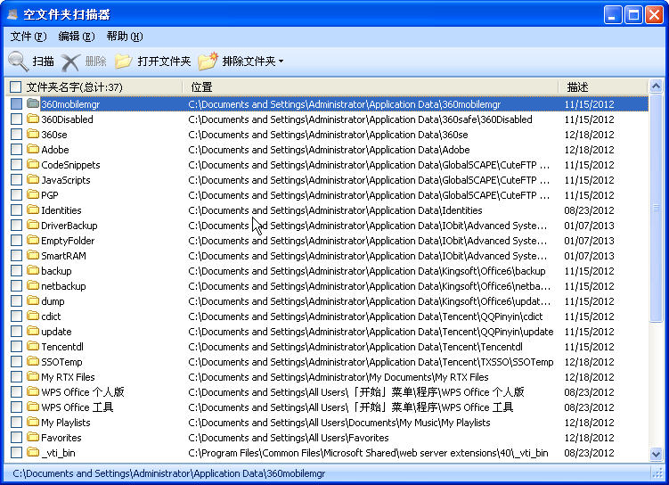The width and height of the screenshot is (669, 485).
Task: Minimize the 空文件夹扫描器 window
Action: click(613, 15)
